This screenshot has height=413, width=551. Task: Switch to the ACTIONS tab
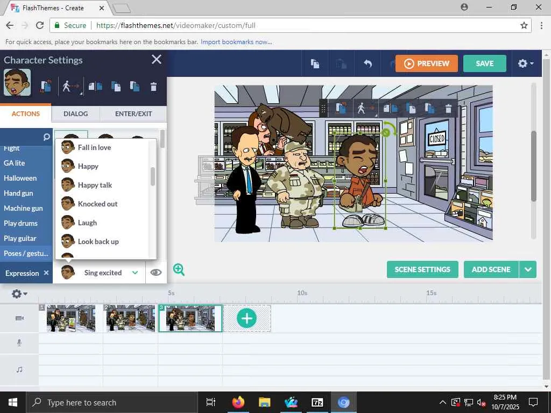pos(26,114)
